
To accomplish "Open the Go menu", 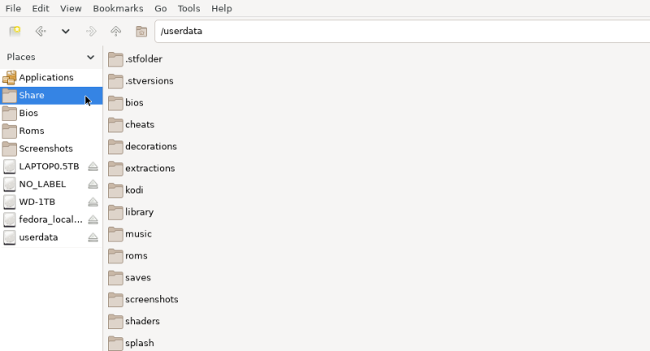I will [160, 8].
